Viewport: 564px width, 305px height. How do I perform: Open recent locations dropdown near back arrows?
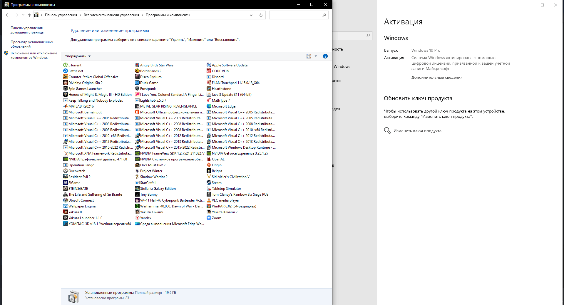[x=23, y=15]
